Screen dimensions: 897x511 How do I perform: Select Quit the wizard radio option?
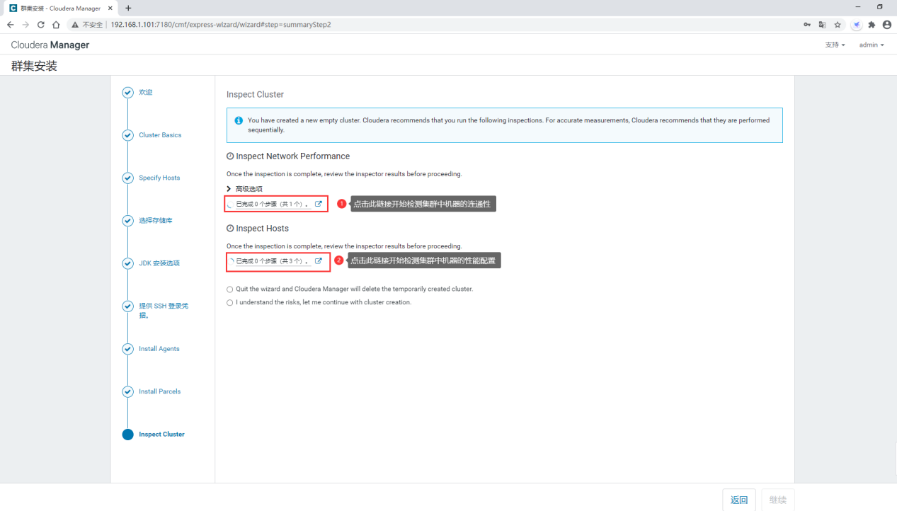pyautogui.click(x=229, y=289)
